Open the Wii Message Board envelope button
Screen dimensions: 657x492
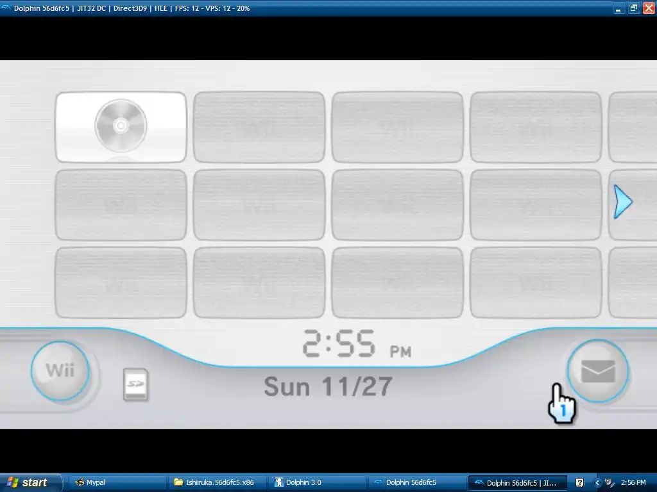pyautogui.click(x=597, y=371)
